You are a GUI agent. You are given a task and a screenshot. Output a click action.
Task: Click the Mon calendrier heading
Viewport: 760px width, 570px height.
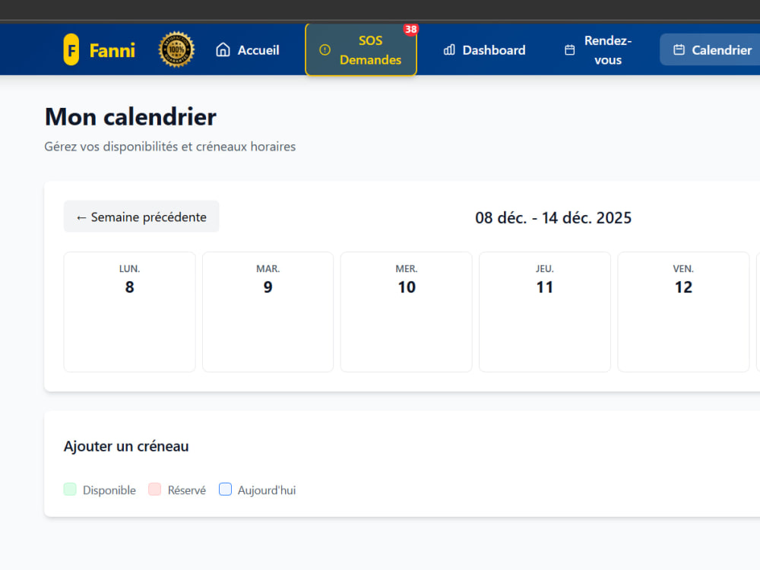(x=131, y=117)
